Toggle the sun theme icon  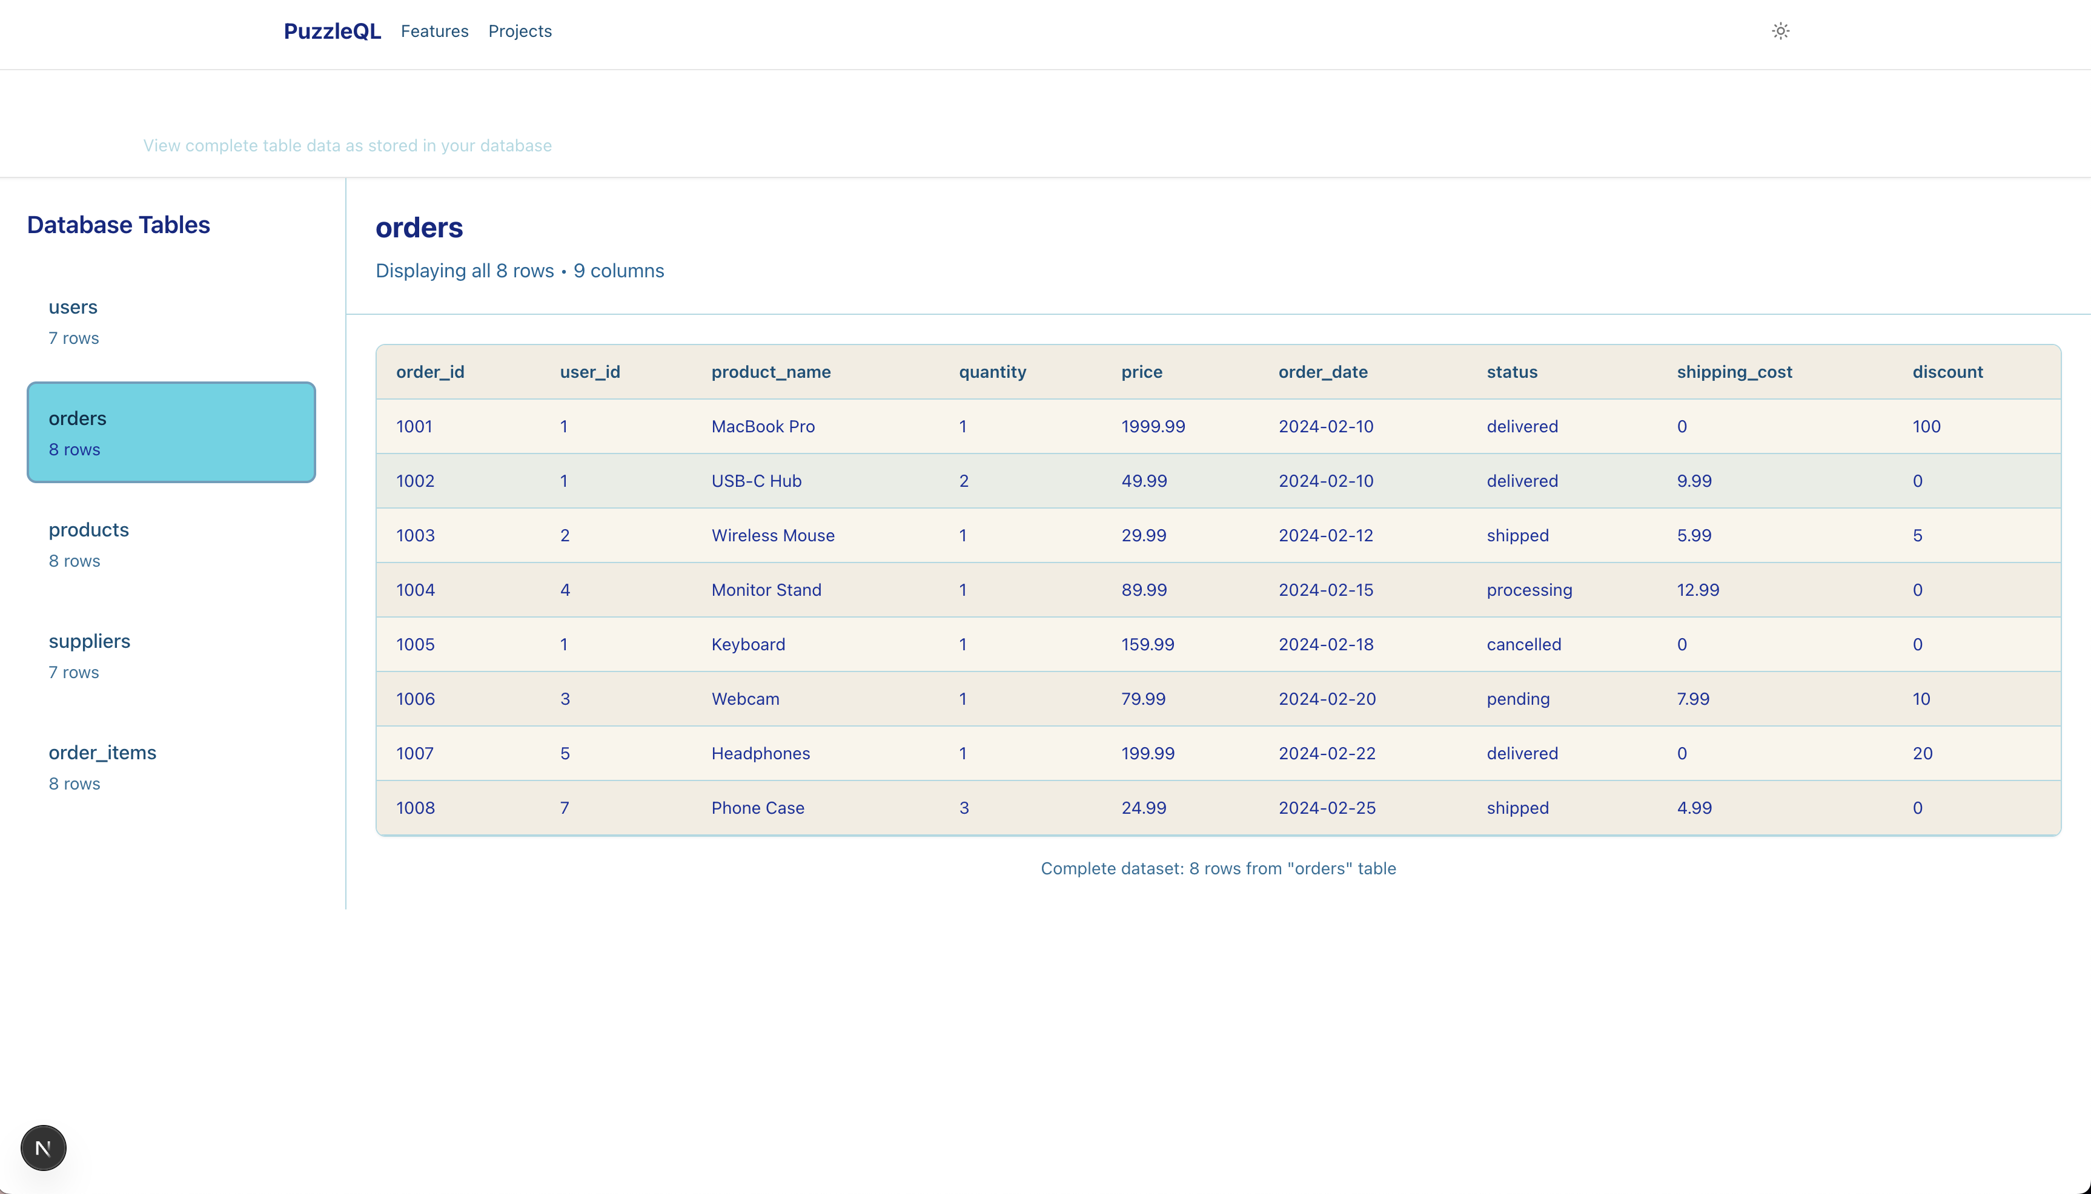1780,31
